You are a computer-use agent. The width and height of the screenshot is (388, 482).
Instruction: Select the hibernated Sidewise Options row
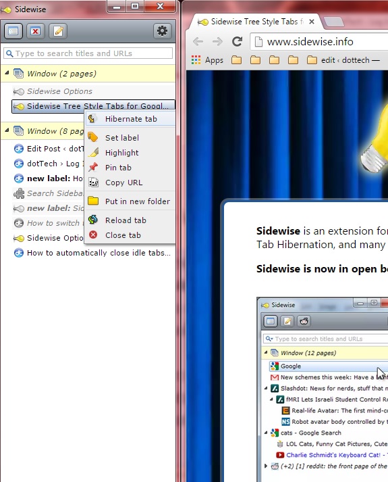point(94,91)
